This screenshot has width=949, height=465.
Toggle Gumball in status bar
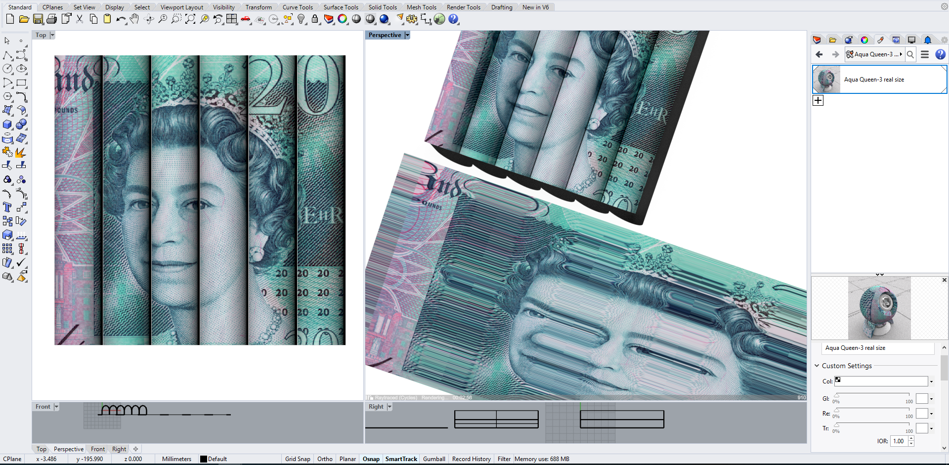(434, 459)
